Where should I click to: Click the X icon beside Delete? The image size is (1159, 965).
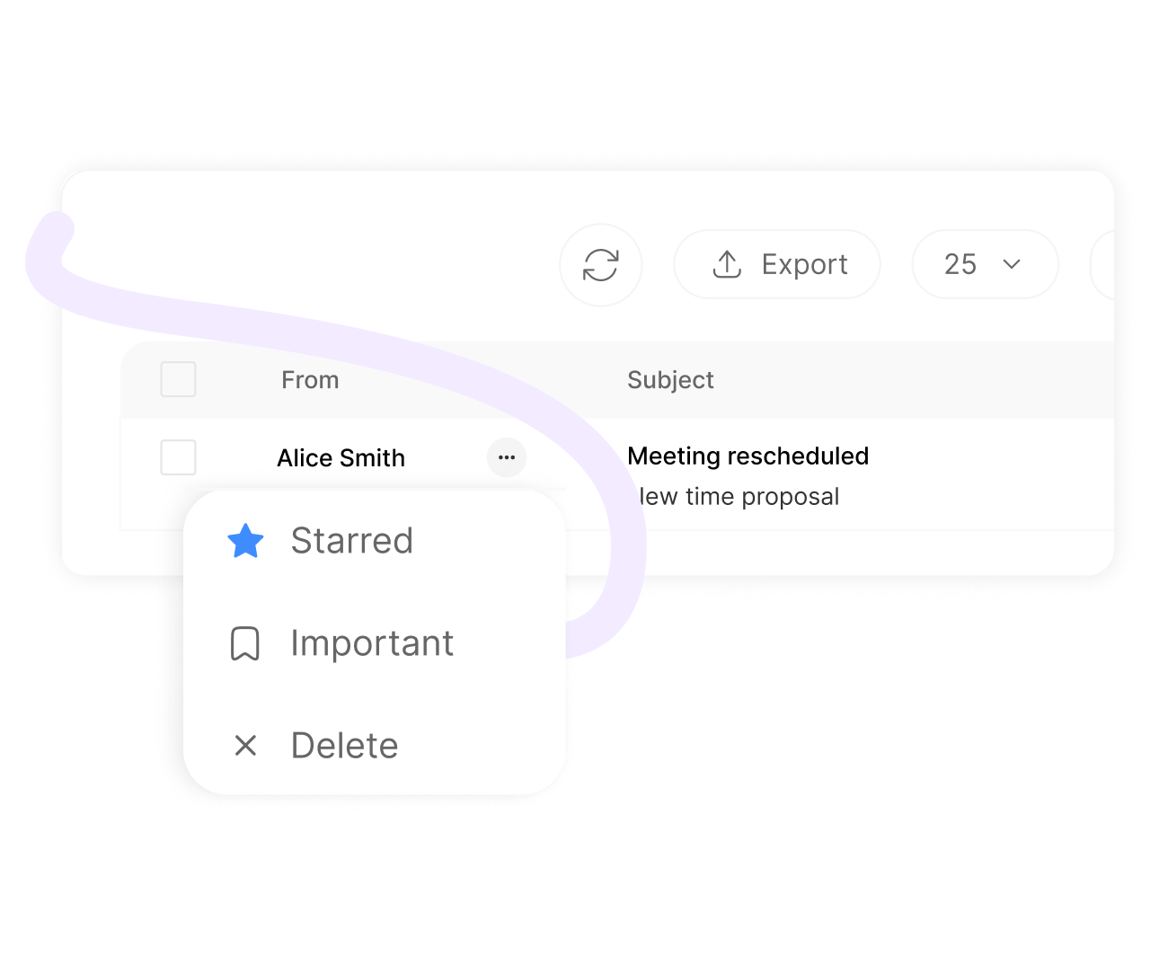tap(245, 745)
